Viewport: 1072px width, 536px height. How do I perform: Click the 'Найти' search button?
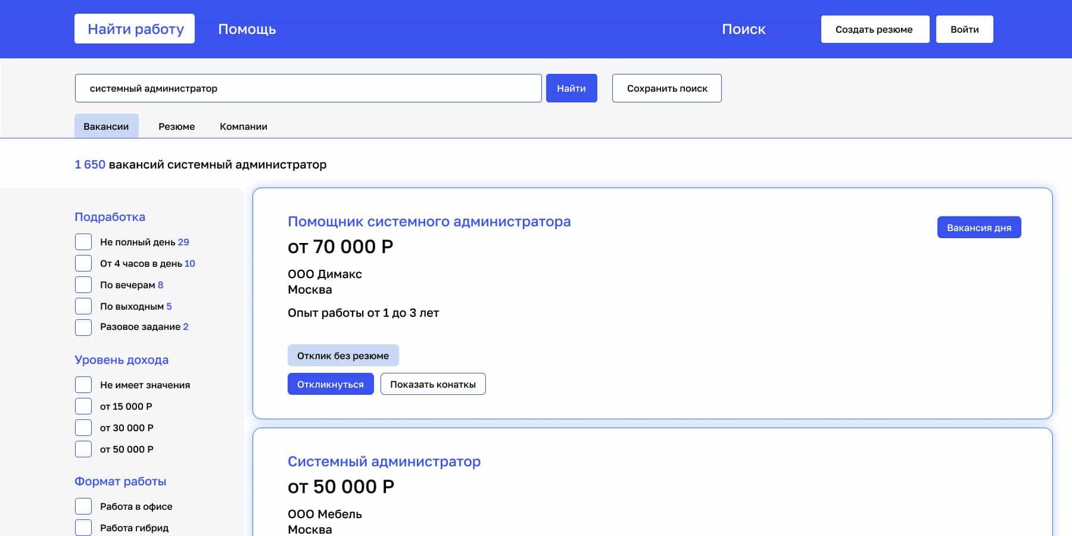pos(572,88)
